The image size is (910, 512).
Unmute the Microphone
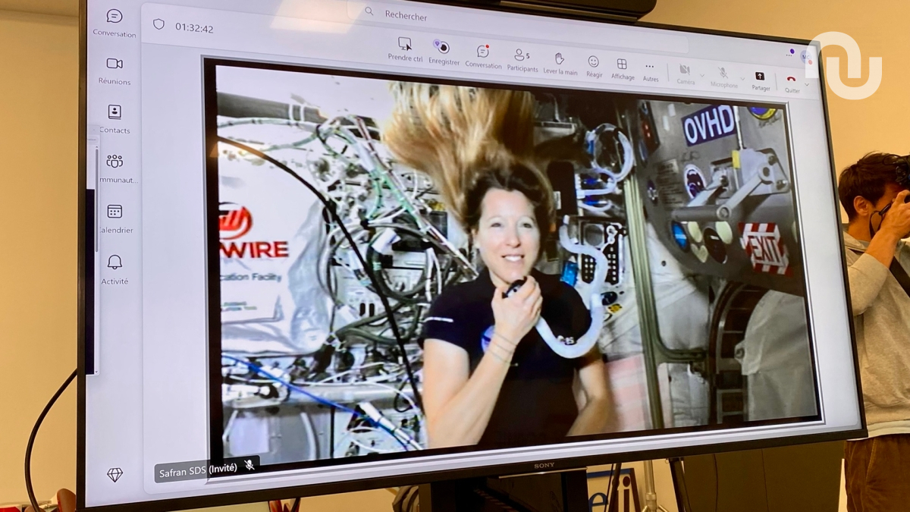point(723,72)
